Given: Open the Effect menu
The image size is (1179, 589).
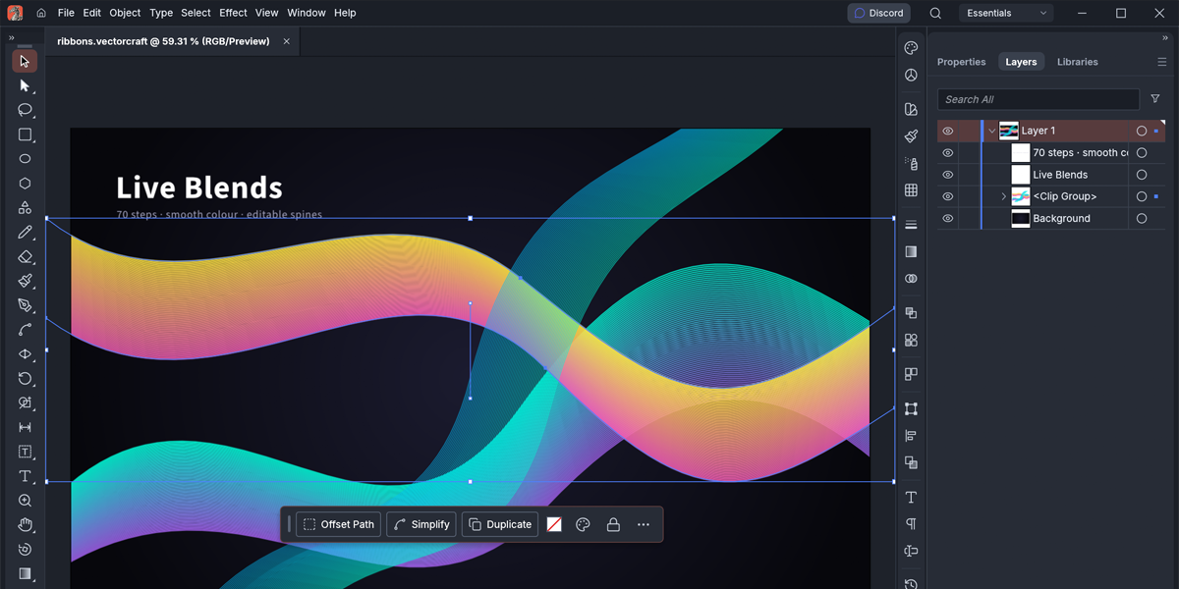Looking at the screenshot, I should 233,13.
